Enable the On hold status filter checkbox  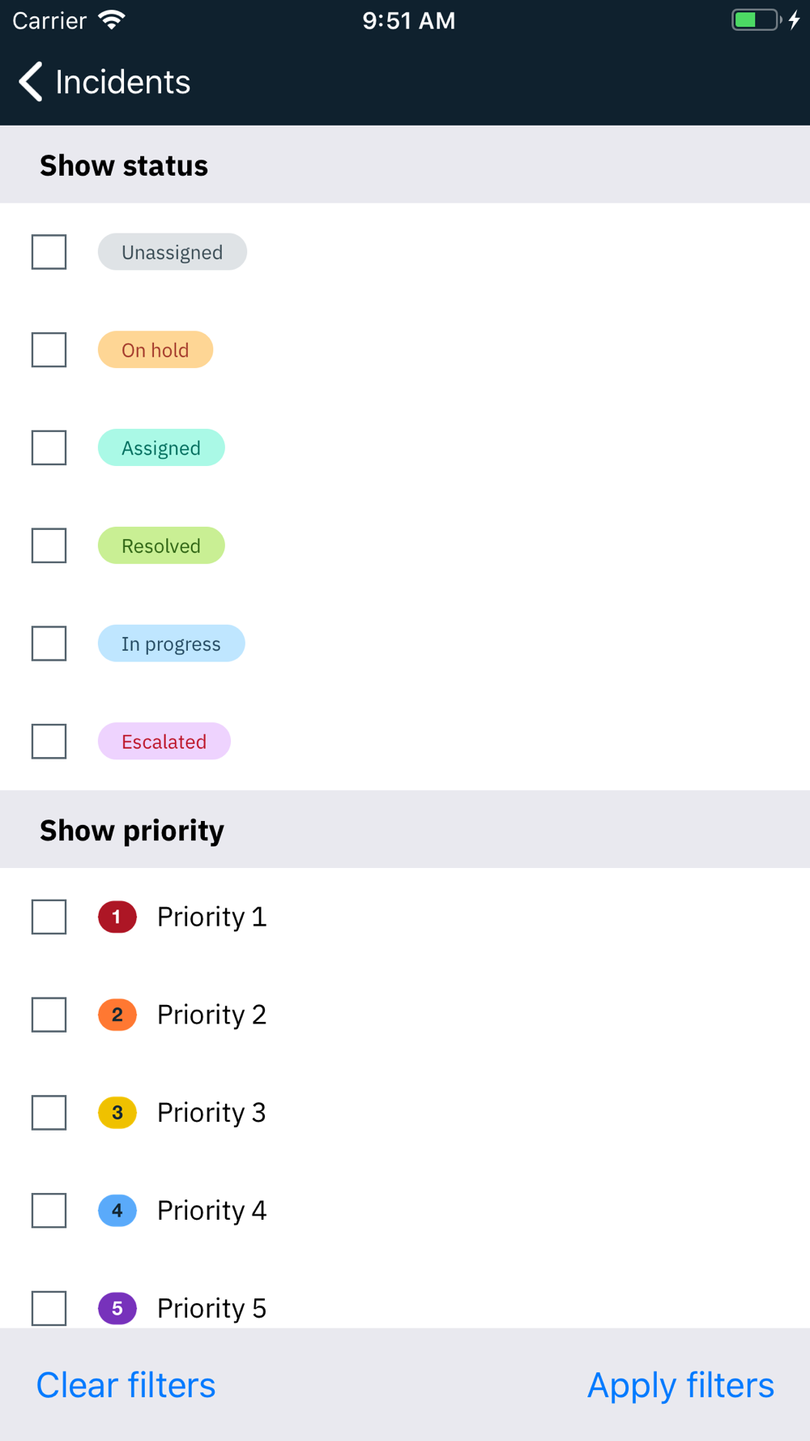(x=49, y=350)
